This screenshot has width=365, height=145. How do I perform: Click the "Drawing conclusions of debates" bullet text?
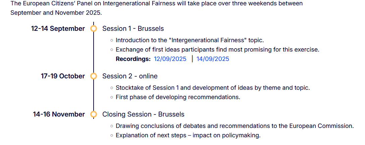[234, 126]
